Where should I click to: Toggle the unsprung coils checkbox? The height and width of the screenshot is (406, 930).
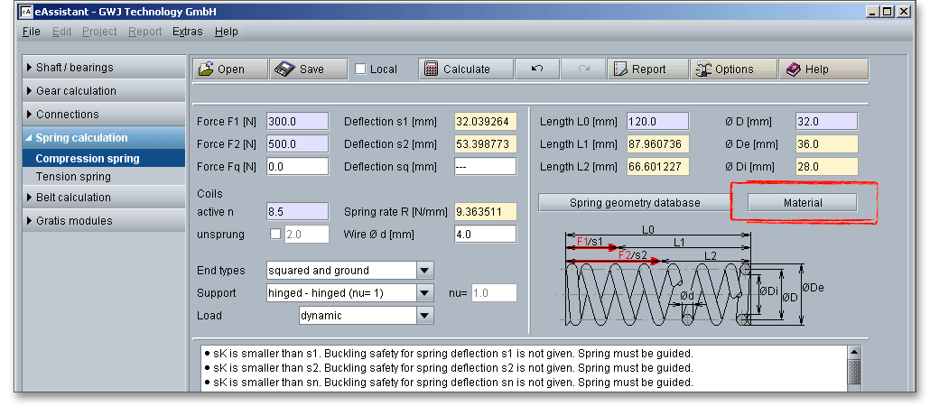(276, 235)
